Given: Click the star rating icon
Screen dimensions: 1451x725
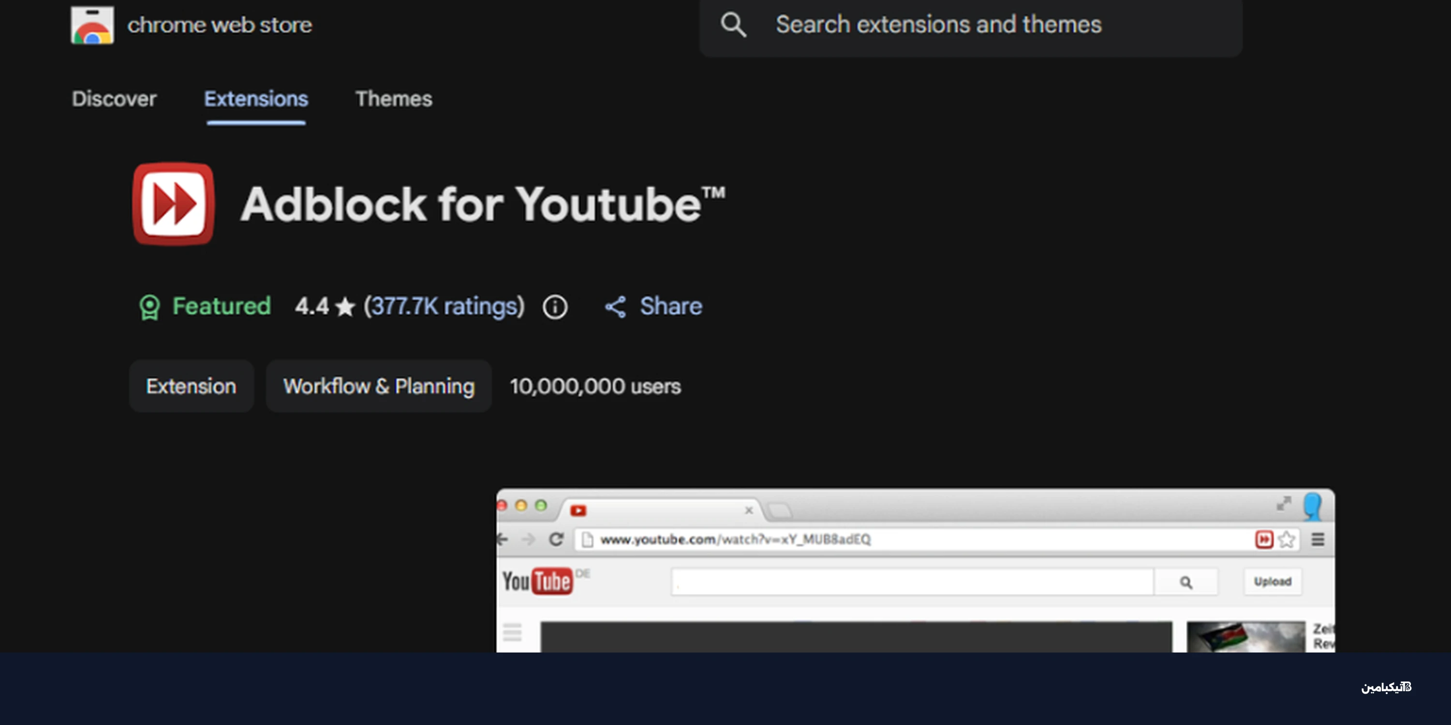Looking at the screenshot, I should click(345, 307).
